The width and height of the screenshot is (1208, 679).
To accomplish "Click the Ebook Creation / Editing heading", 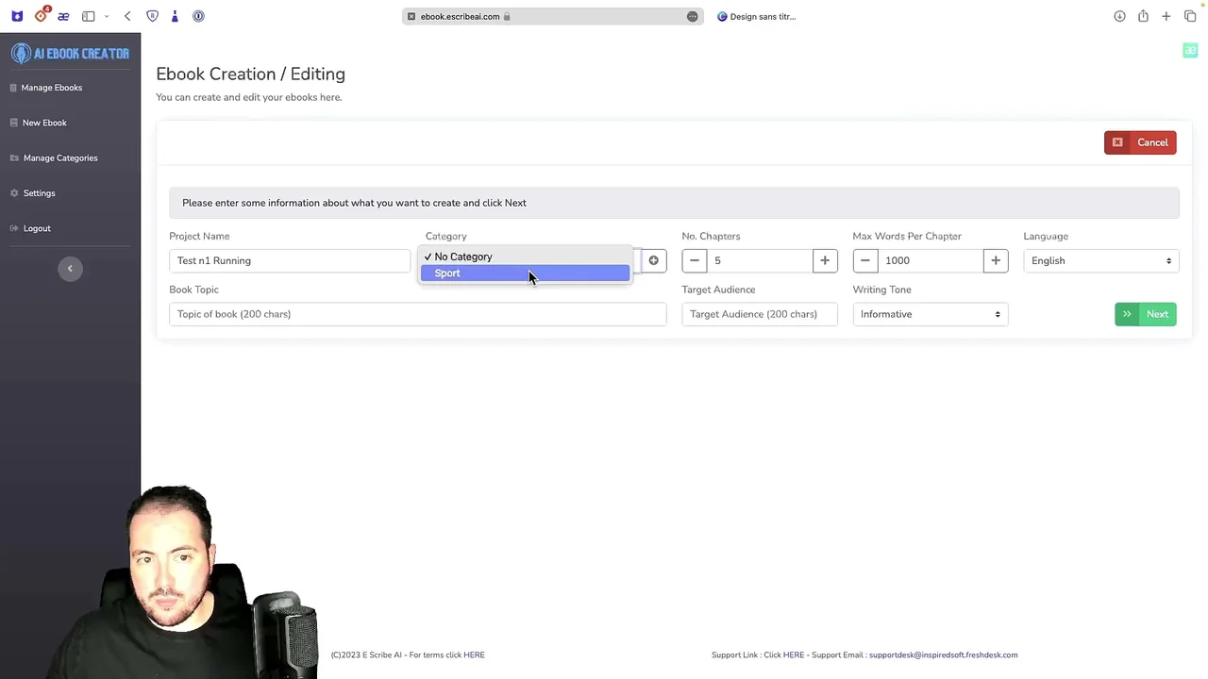I will 250,74.
